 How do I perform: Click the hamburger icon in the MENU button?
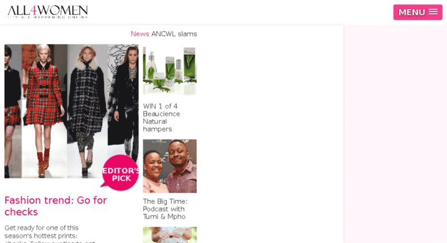click(433, 11)
